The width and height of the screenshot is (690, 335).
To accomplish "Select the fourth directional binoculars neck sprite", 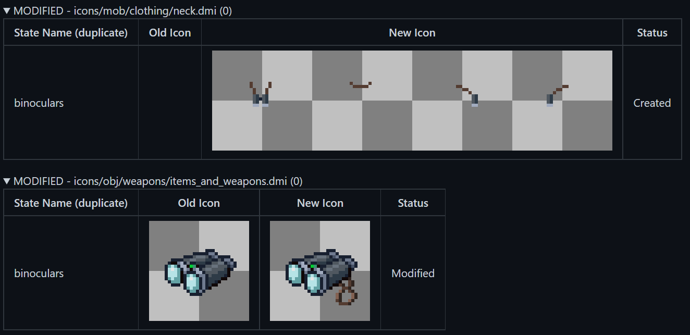I will point(562,101).
